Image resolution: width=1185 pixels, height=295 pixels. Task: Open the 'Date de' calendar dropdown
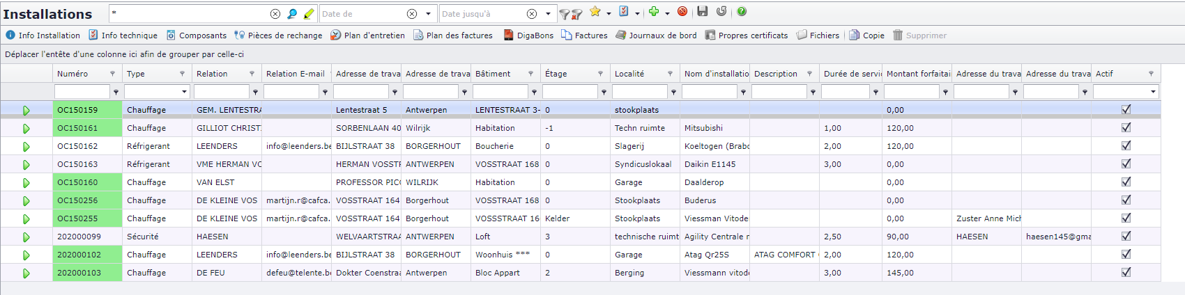coord(428,14)
